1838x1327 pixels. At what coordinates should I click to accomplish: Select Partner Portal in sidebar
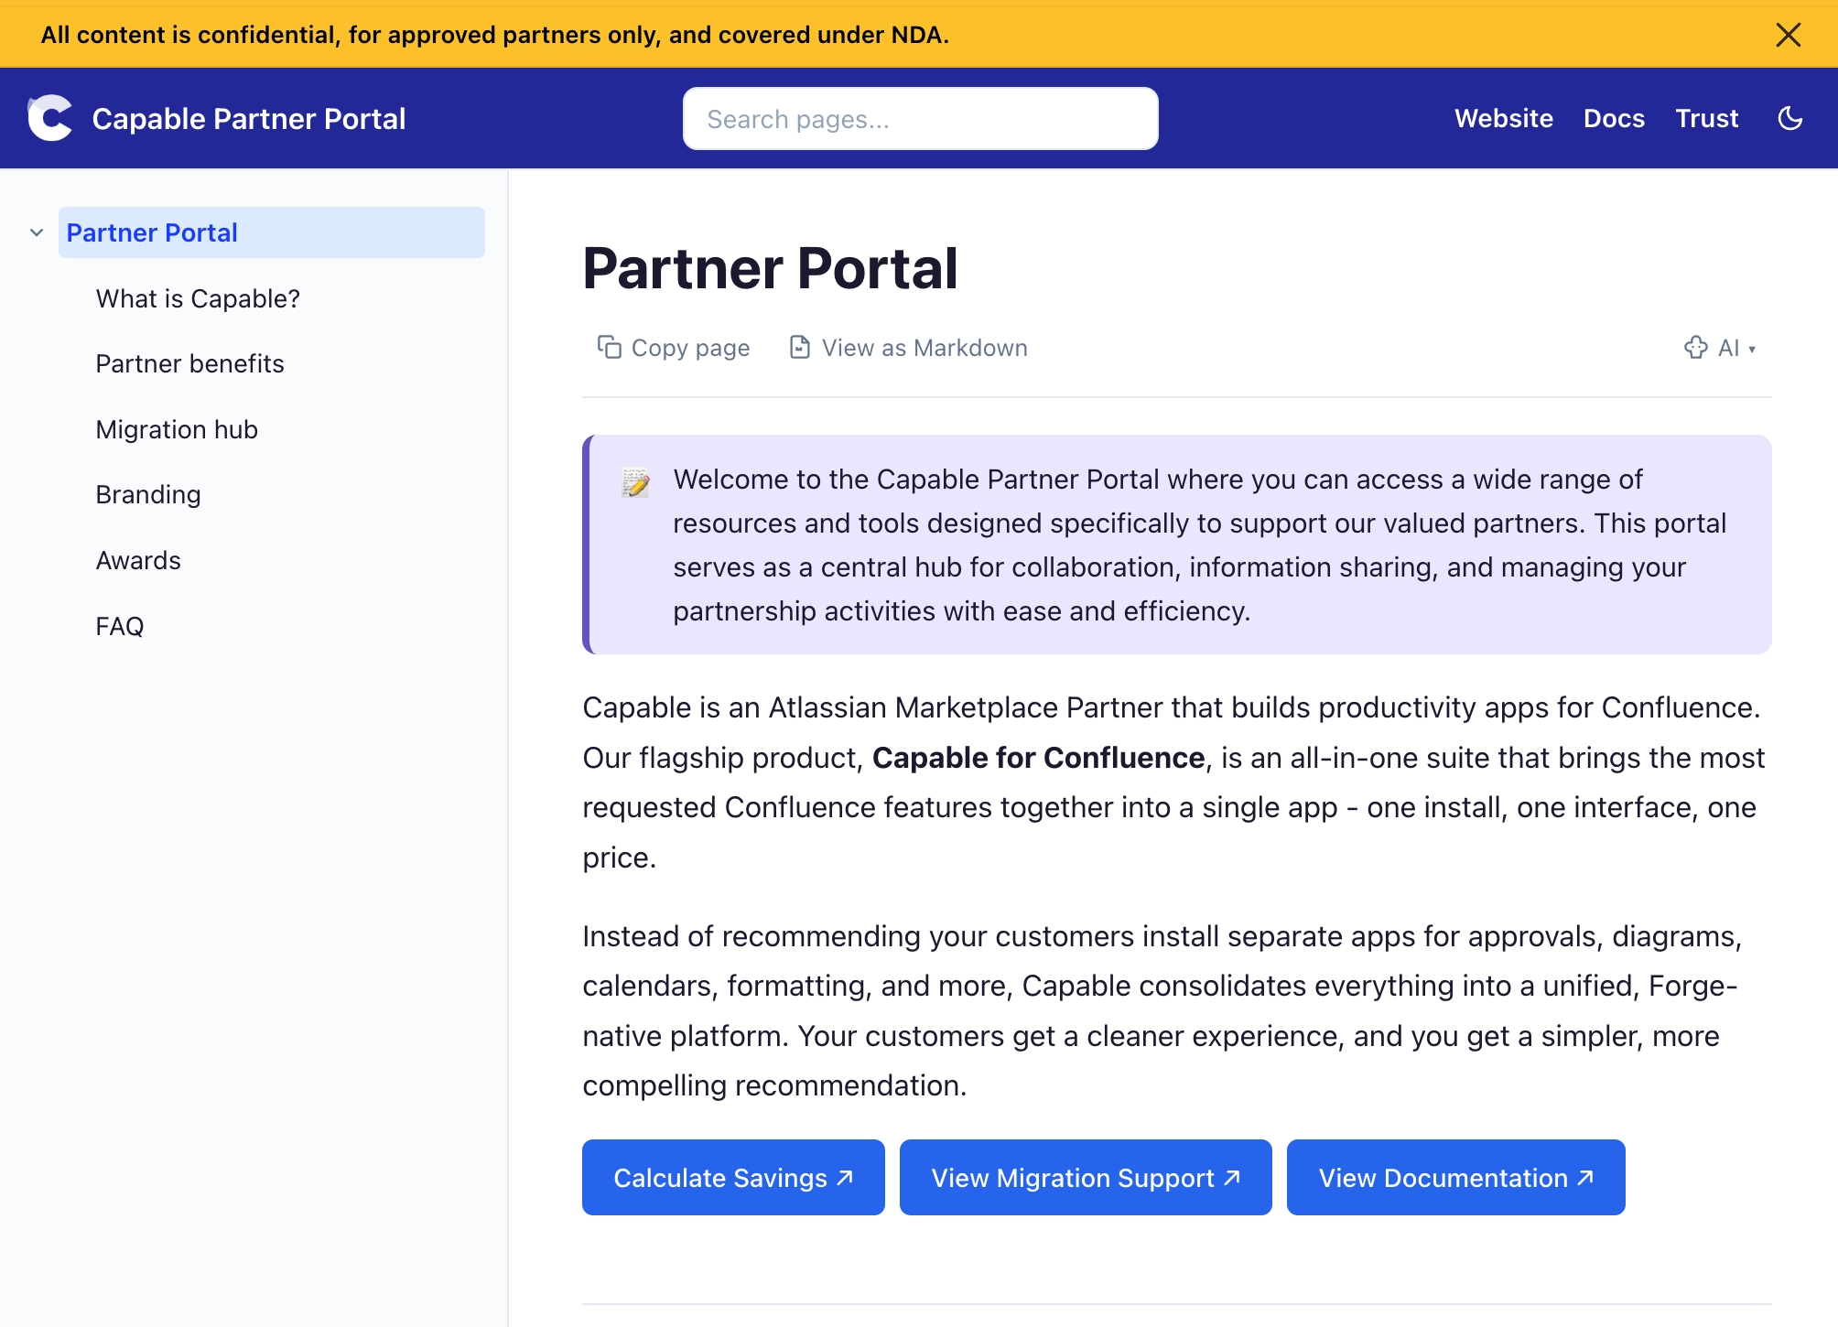(x=271, y=232)
